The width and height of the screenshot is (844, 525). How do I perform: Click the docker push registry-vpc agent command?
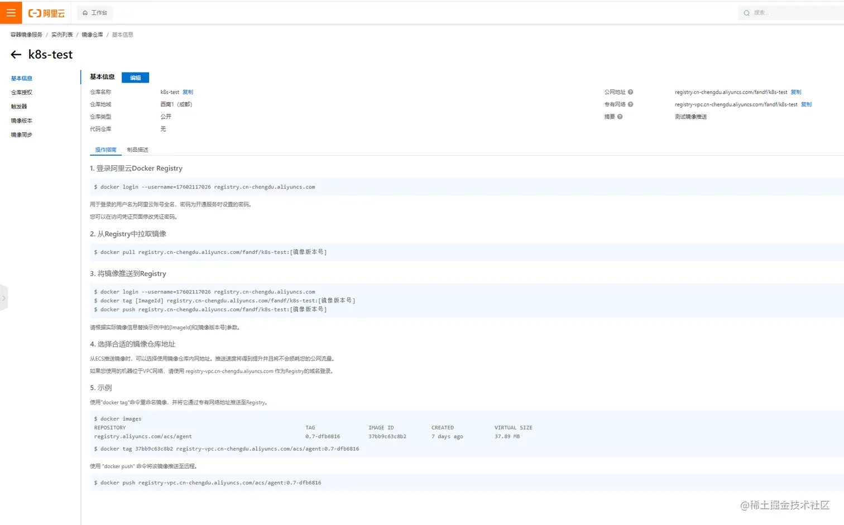point(207,483)
